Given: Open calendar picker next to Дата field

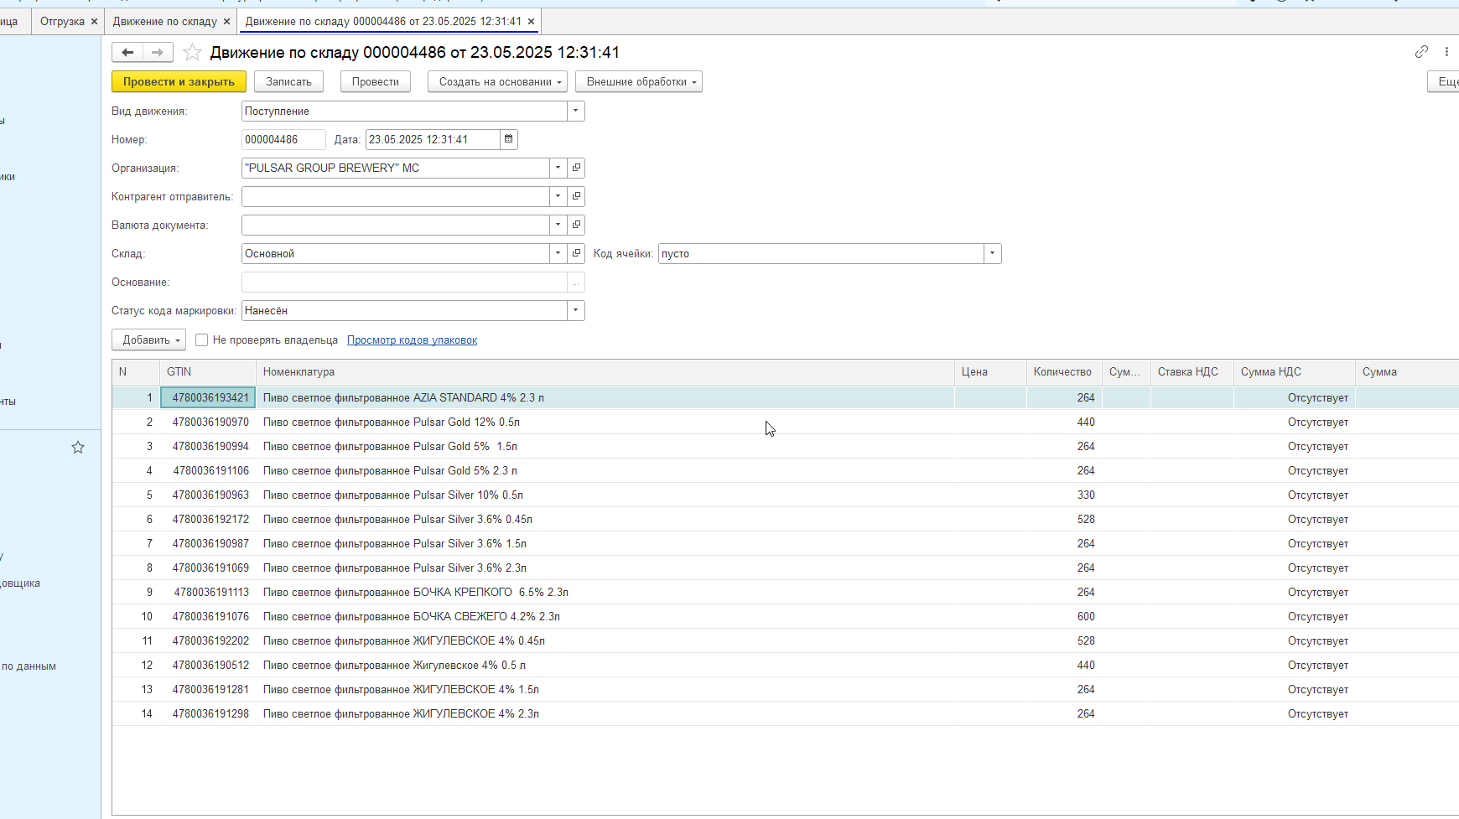Looking at the screenshot, I should coord(508,139).
